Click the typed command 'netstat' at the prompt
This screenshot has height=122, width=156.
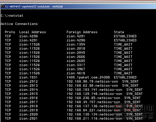[16, 16]
